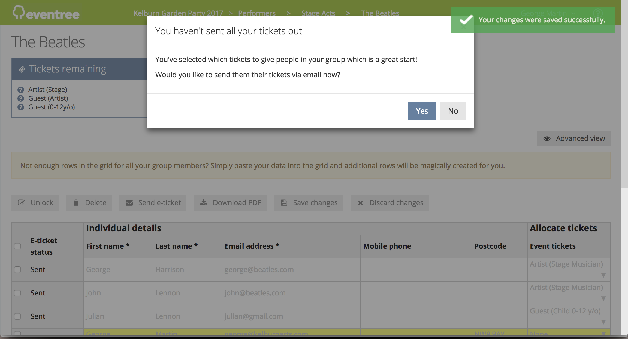Click the empty postcode cell for George Harrison
The height and width of the screenshot is (339, 628).
click(499, 270)
